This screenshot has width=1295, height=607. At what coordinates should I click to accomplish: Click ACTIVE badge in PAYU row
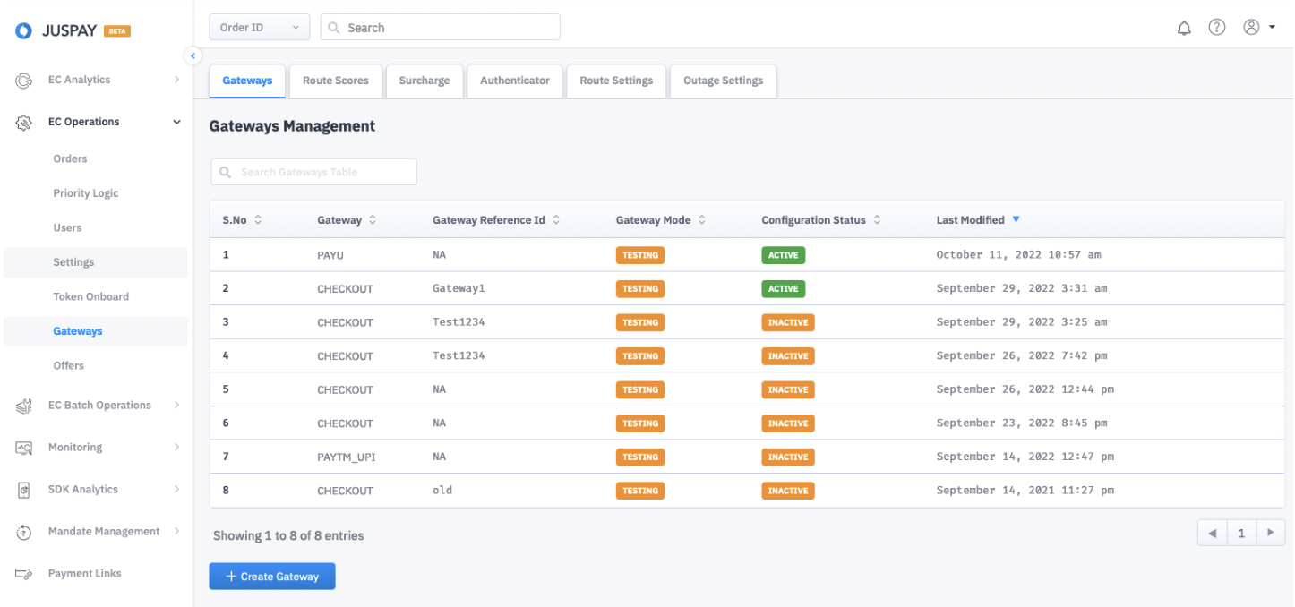[783, 255]
